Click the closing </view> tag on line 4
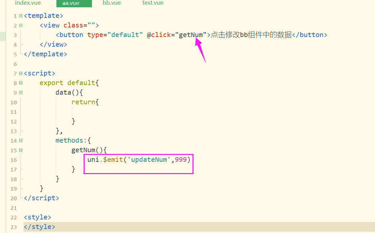 click(x=53, y=44)
